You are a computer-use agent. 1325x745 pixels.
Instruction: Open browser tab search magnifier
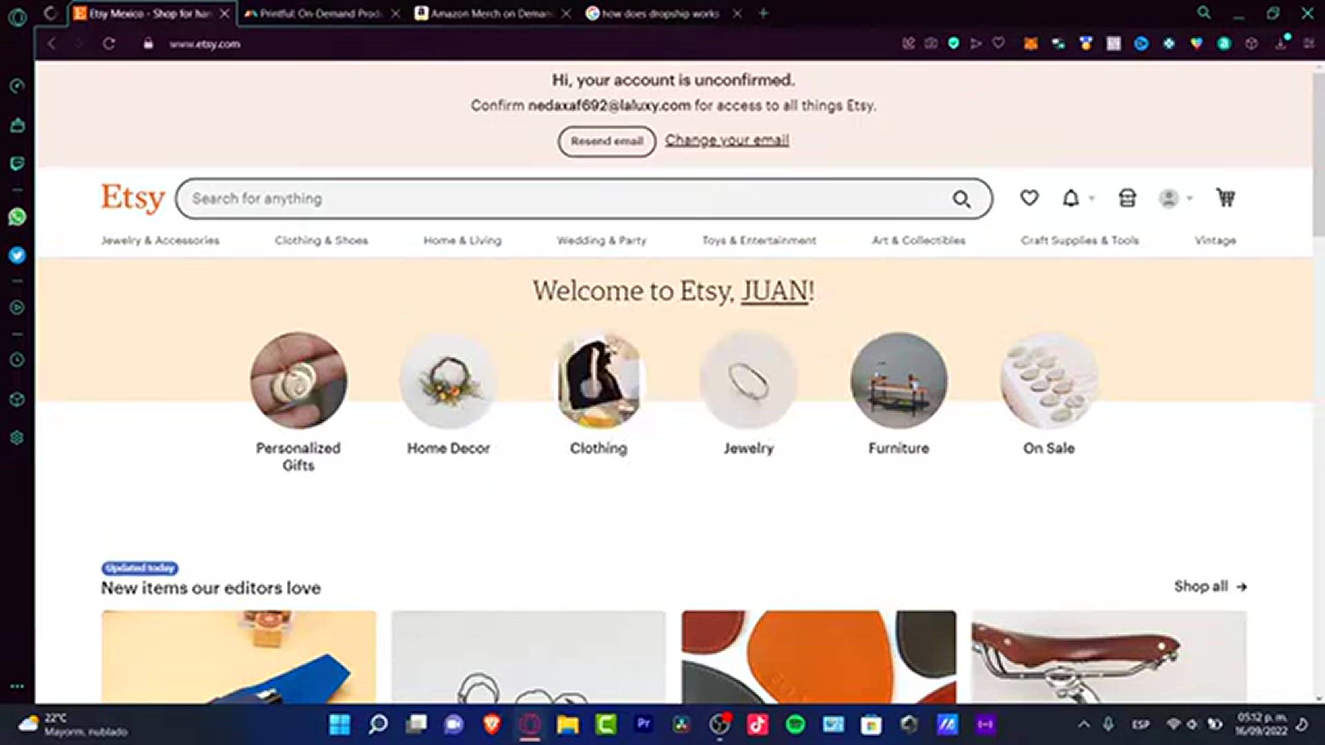pyautogui.click(x=1204, y=12)
